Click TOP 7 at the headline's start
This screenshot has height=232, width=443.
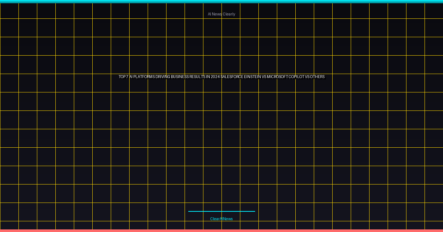(x=123, y=77)
